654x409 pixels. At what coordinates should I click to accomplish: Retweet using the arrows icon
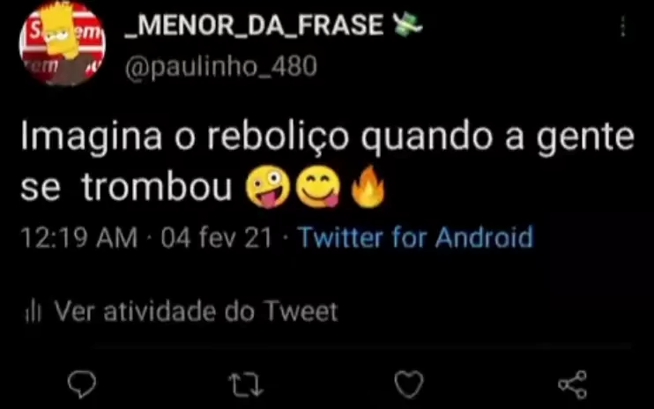pos(246,384)
